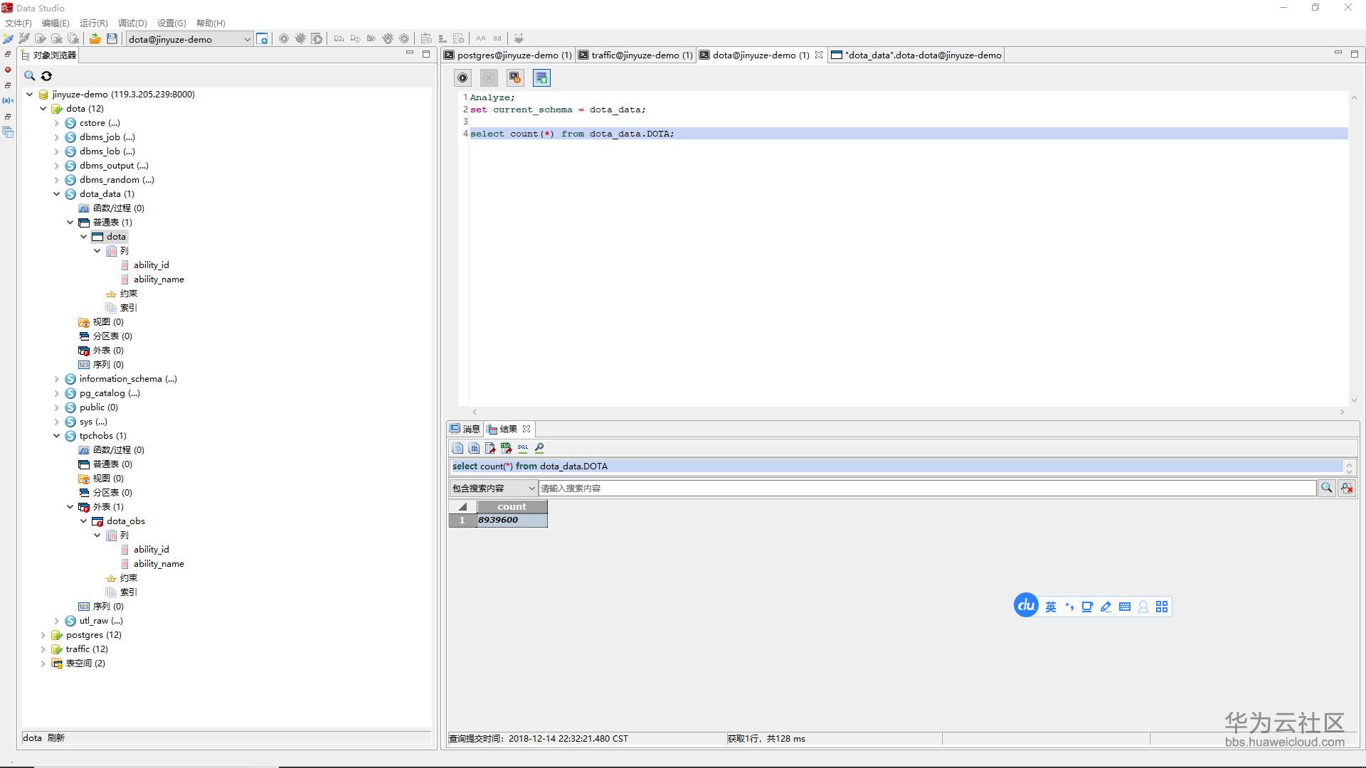Click the count column header in the results
Image resolution: width=1366 pixels, height=768 pixels.
[x=512, y=506]
